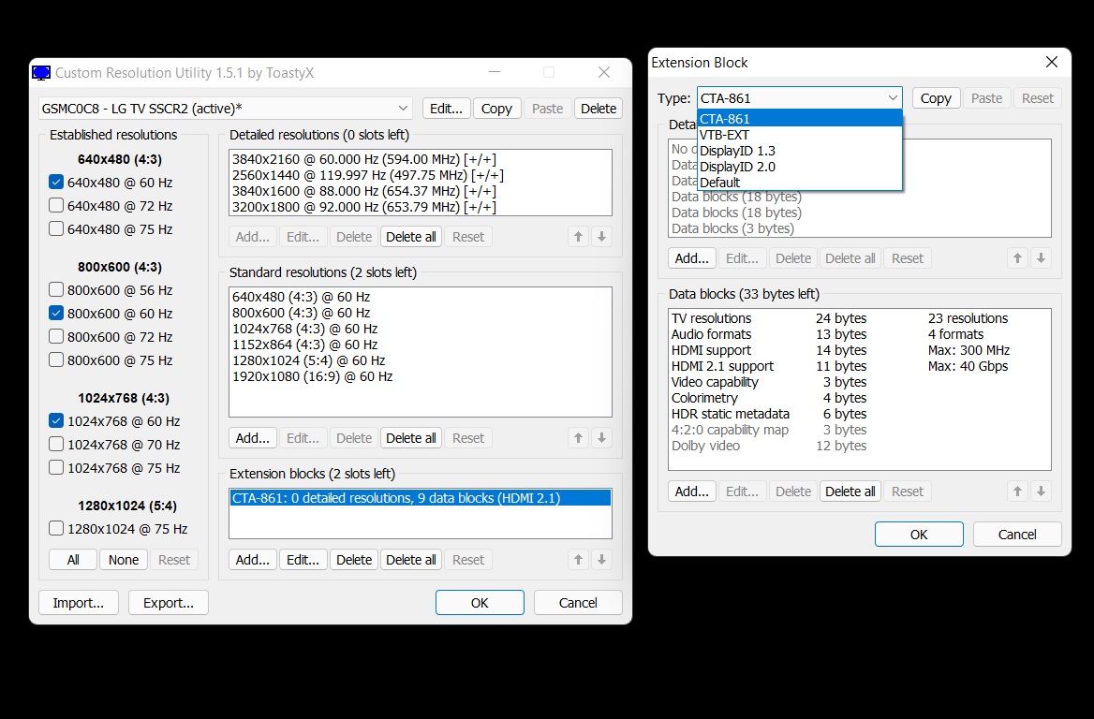Click Edit... next to monitor dropdown

click(x=447, y=108)
